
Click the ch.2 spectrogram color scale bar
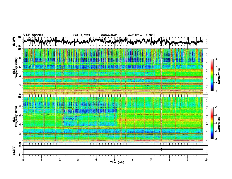[x=212, y=123]
